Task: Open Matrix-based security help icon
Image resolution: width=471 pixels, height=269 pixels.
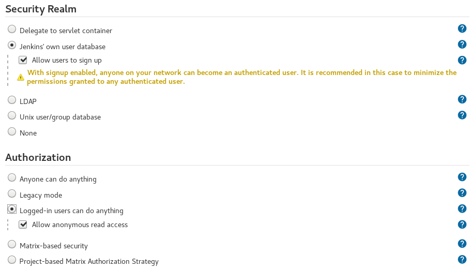Action: [462, 244]
